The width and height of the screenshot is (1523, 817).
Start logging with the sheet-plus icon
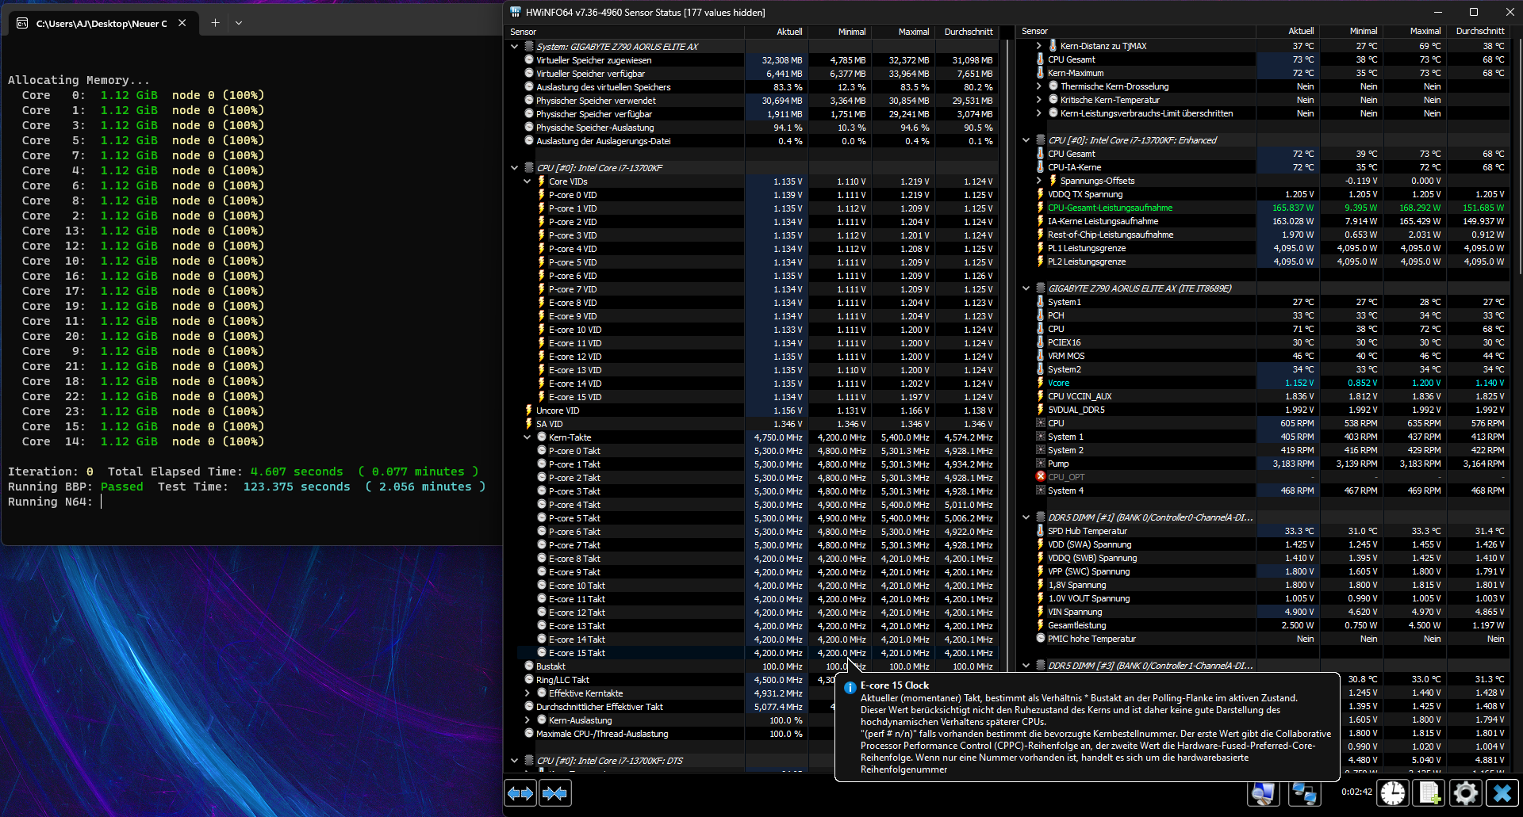[x=1429, y=792]
